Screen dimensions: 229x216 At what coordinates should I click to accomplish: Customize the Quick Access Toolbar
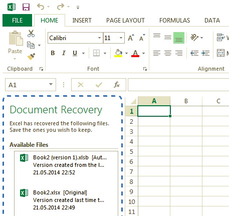click(78, 8)
